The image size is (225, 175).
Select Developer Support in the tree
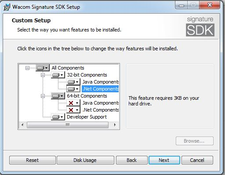[87, 117]
